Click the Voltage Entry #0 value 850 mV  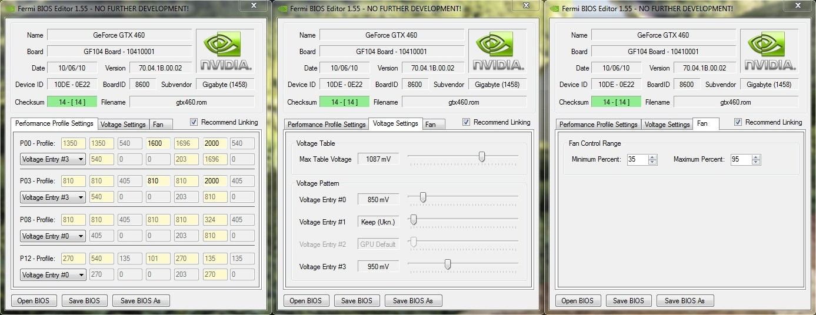point(378,200)
